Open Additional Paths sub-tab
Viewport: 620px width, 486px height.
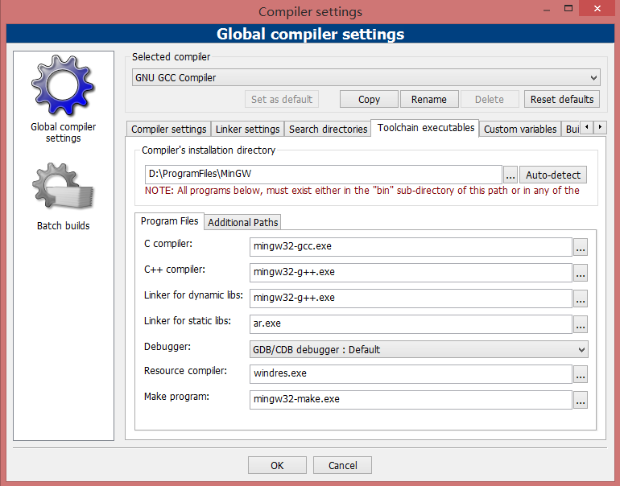(243, 222)
